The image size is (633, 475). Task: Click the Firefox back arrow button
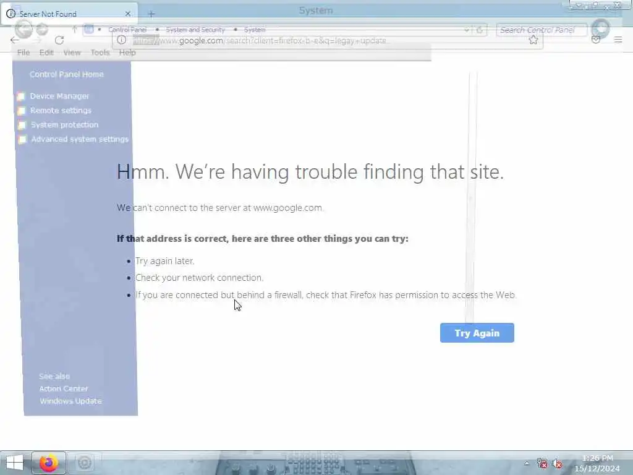coord(15,40)
